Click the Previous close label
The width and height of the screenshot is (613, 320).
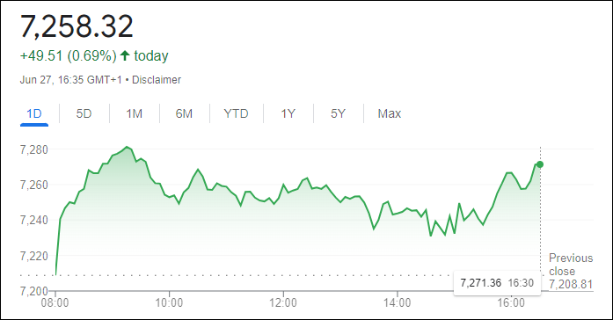pos(571,265)
